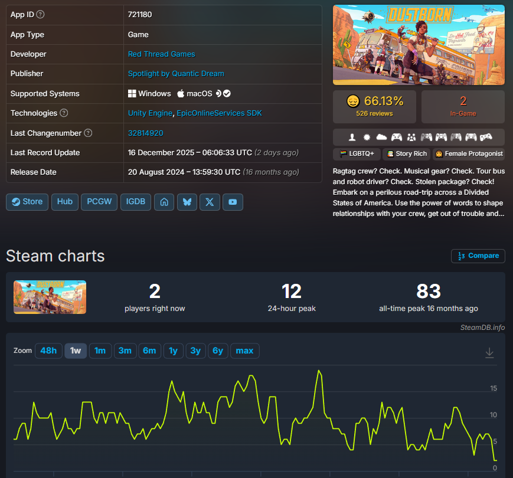The height and width of the screenshot is (478, 513).
Task: Open the X (Twitter) social link
Action: 210,202
